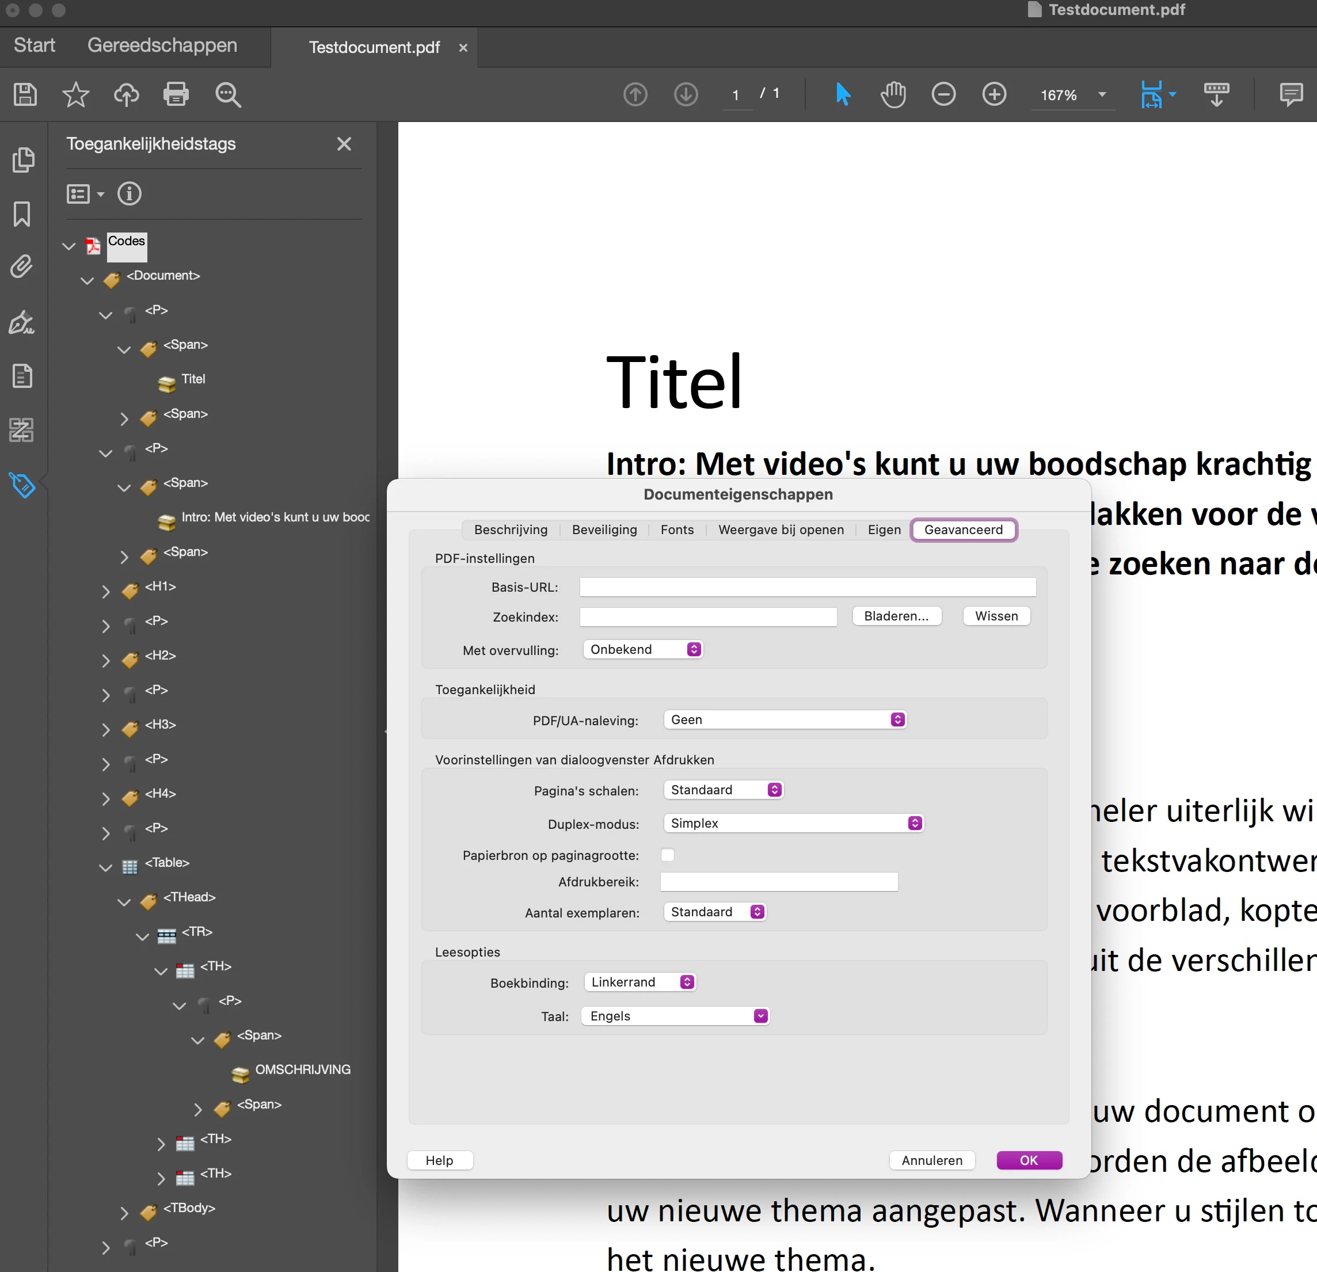Select the Hand pan tool
This screenshot has width=1317, height=1272.
(893, 95)
